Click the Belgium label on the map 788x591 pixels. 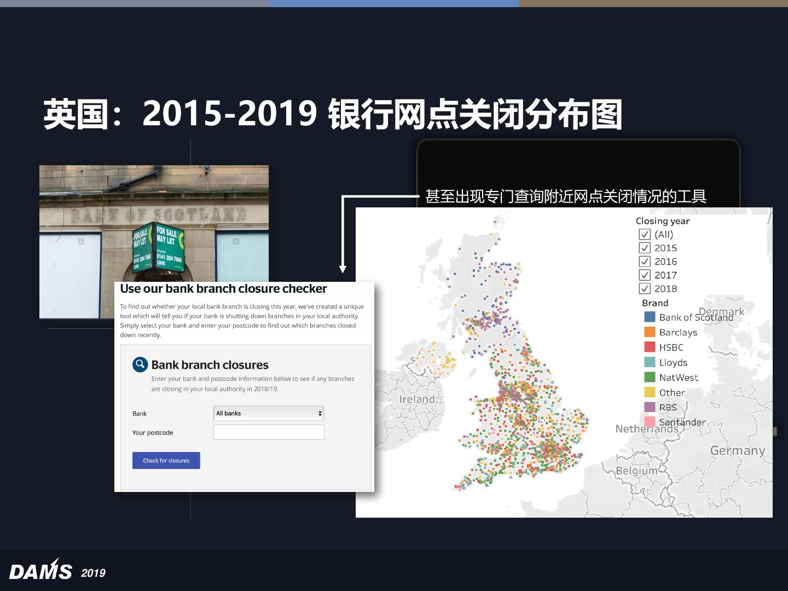(637, 471)
